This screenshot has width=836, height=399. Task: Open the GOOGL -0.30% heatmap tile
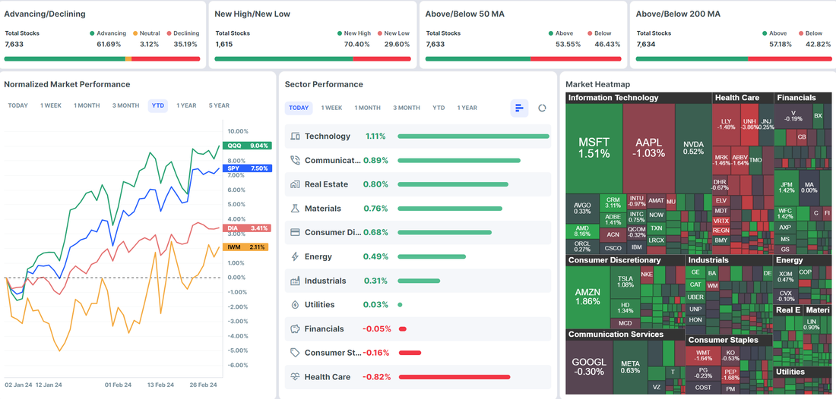coord(588,366)
